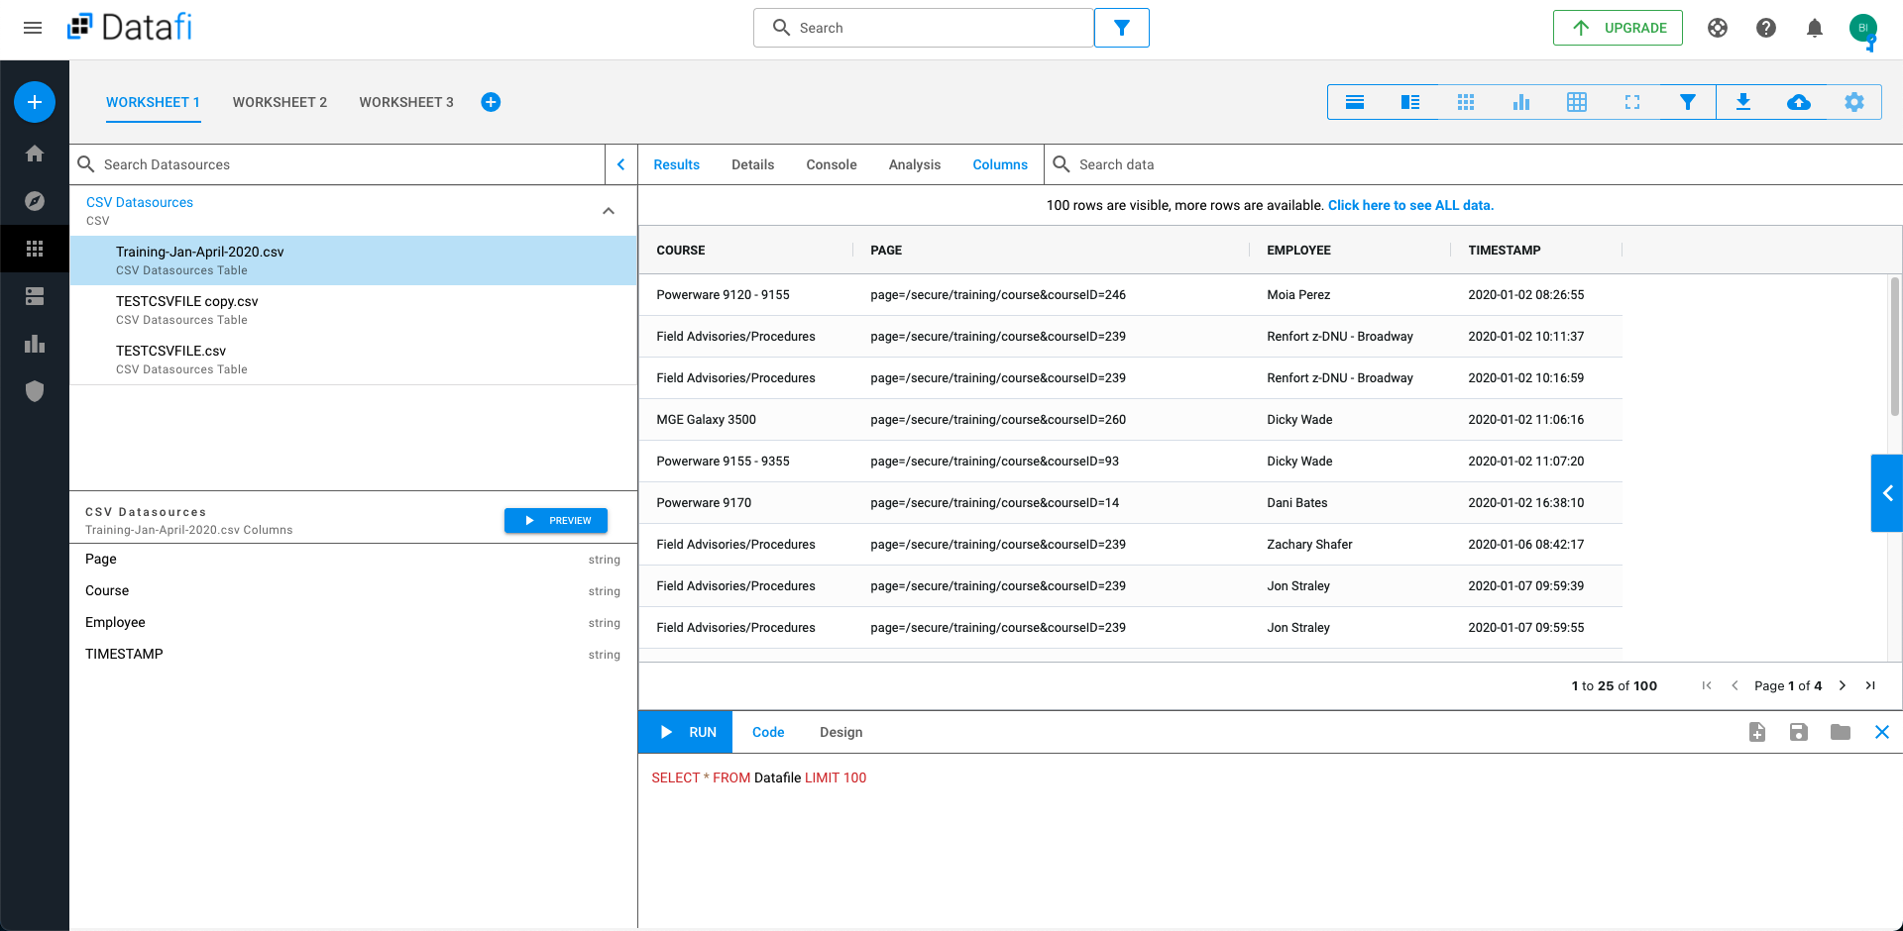Sort by the COURSE column header

point(681,251)
